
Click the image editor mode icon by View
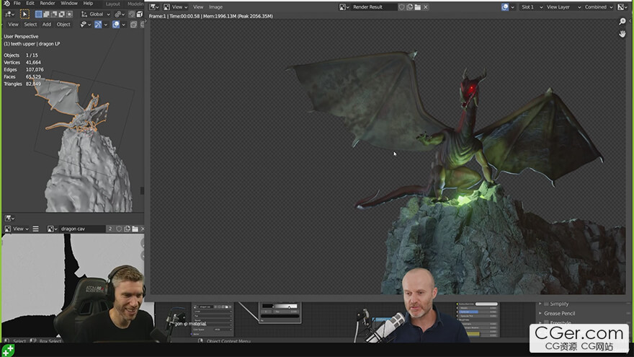pyautogui.click(x=8, y=229)
